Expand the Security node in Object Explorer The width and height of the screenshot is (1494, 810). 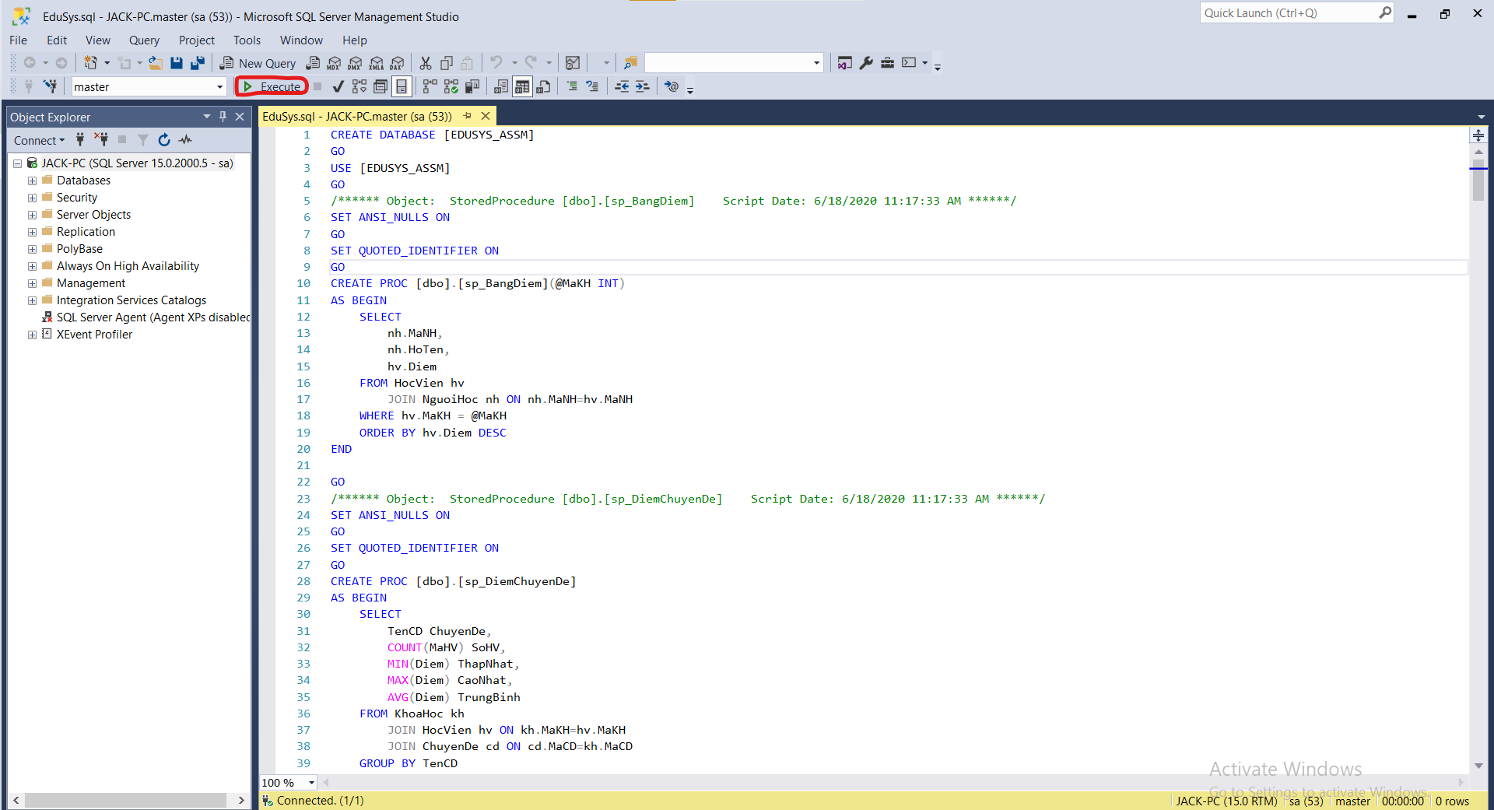click(x=31, y=197)
